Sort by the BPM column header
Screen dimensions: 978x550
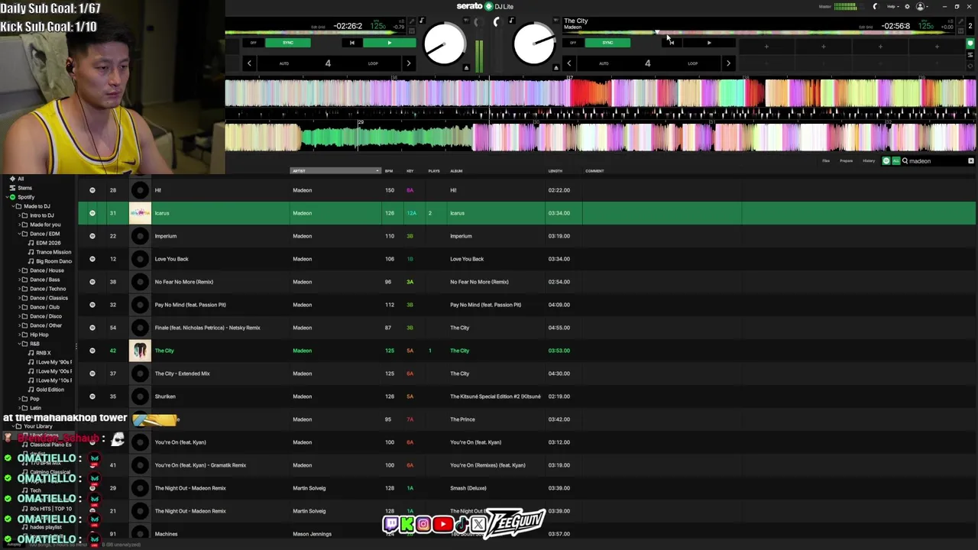(x=389, y=171)
